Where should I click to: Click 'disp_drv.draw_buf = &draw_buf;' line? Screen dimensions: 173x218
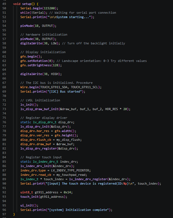47,144
